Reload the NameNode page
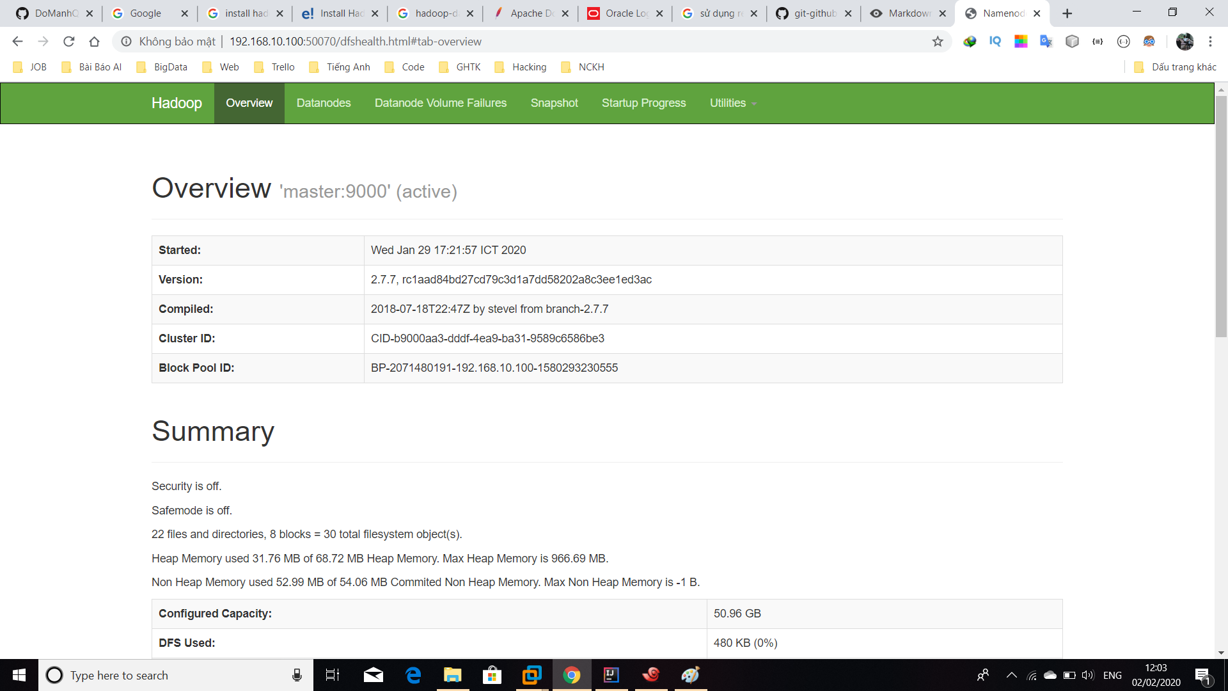Viewport: 1228px width, 691px height. coord(69,42)
